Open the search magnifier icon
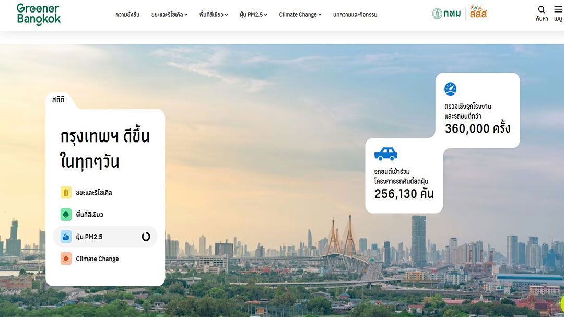This screenshot has width=564, height=317. [542, 10]
